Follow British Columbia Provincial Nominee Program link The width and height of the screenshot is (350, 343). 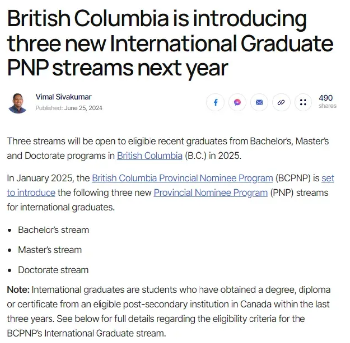[x=182, y=178]
